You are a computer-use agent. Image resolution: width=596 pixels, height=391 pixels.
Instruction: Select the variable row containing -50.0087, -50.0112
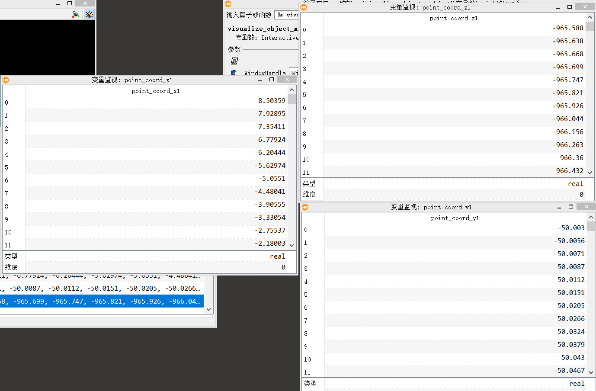point(102,288)
